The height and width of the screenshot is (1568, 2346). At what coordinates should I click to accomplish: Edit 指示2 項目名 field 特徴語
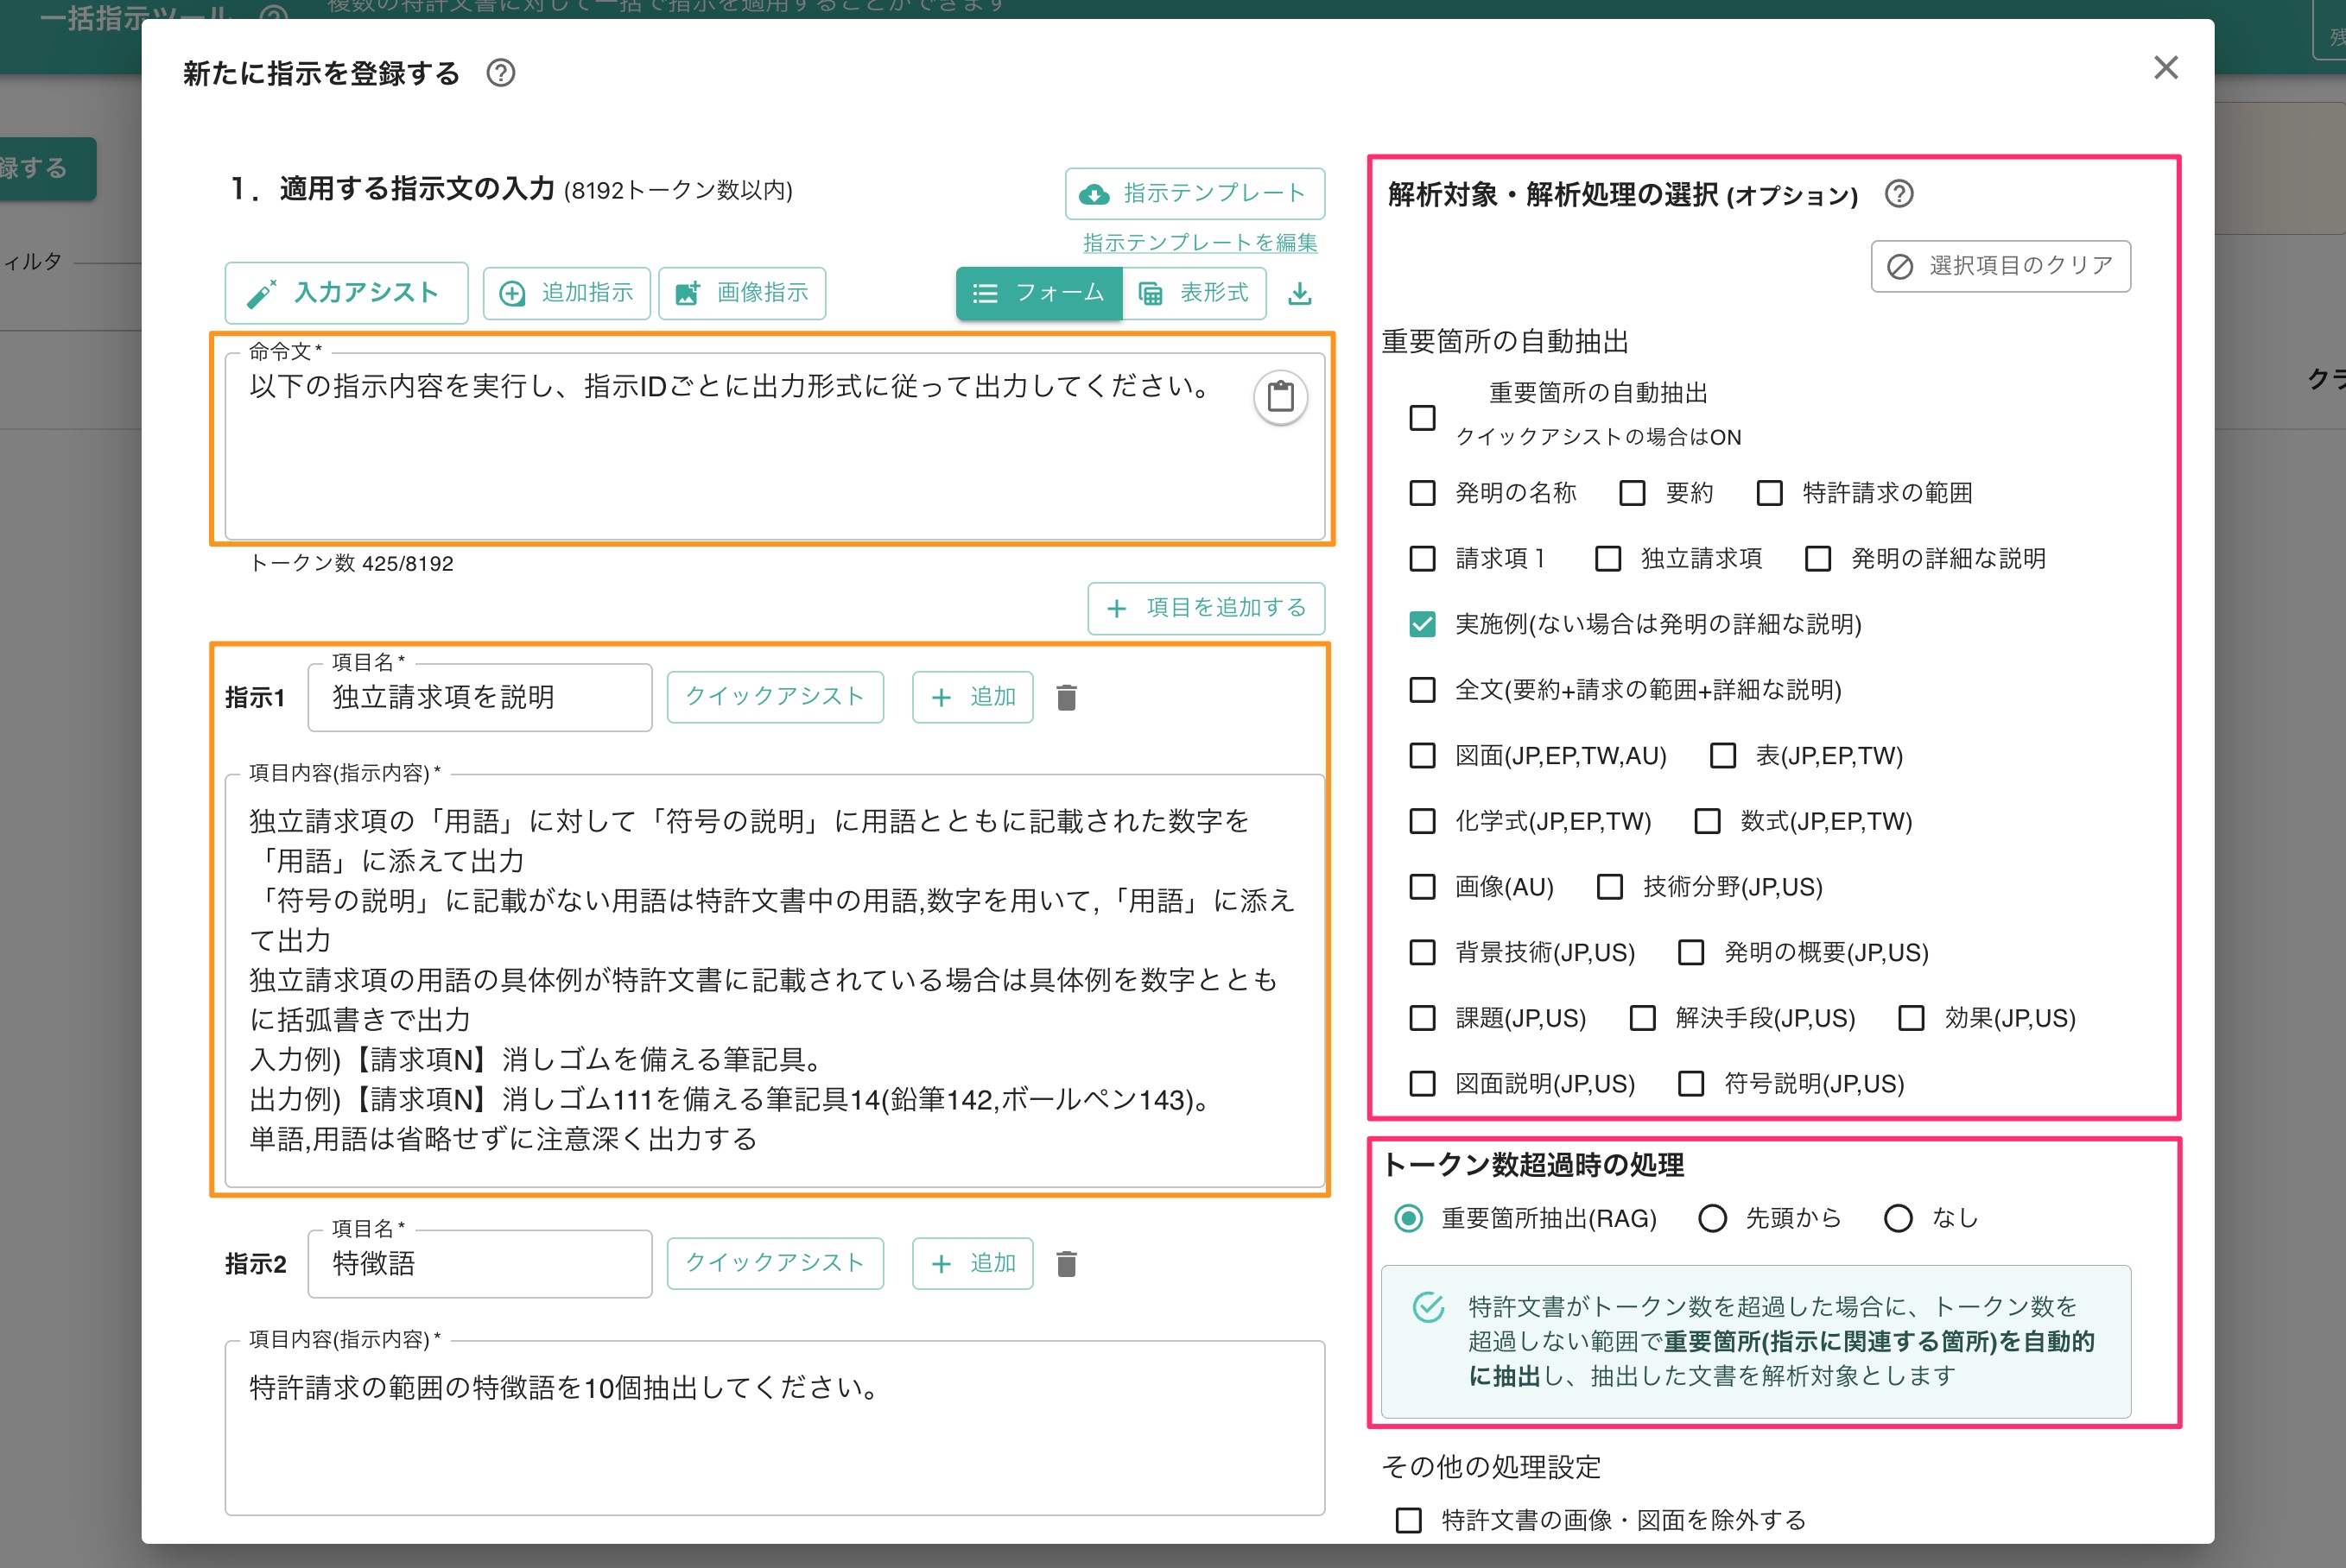(x=480, y=1265)
